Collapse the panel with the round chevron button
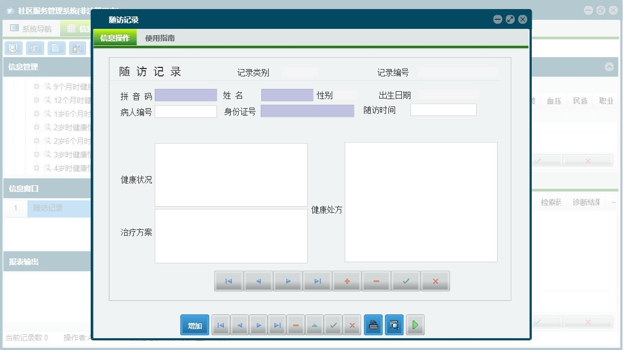Image resolution: width=623 pixels, height=350 pixels. coord(609,67)
